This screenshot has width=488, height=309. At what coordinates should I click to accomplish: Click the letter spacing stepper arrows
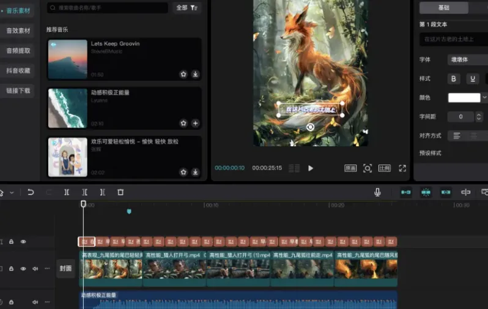479,117
